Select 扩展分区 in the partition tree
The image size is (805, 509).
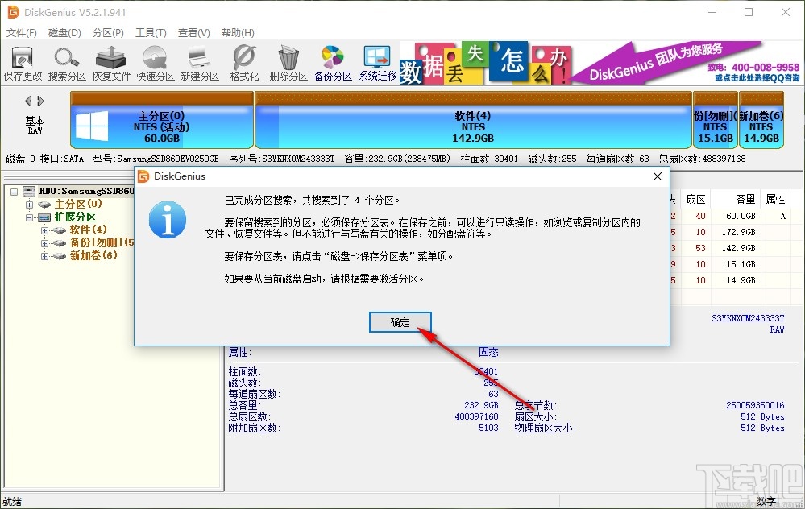click(75, 217)
